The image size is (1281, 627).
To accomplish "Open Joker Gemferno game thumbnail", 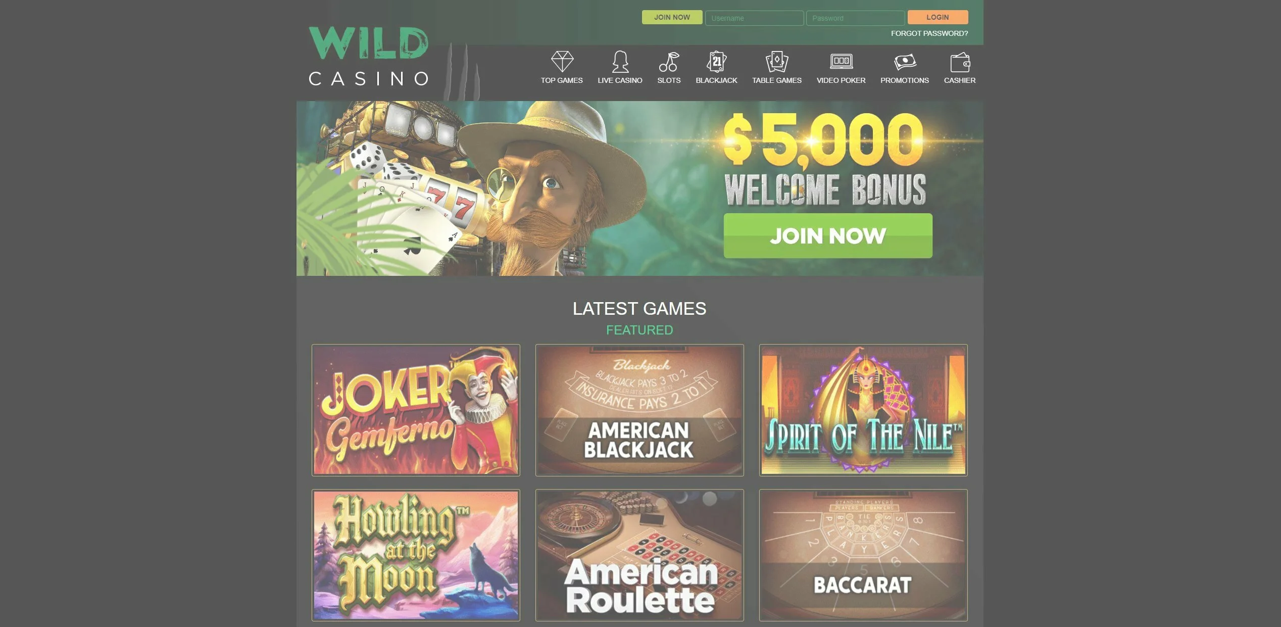I will pos(416,410).
